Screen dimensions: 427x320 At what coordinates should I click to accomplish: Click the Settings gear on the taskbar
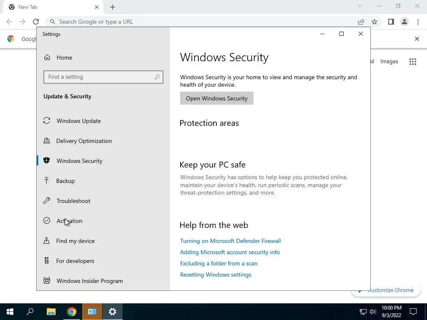pos(113,312)
